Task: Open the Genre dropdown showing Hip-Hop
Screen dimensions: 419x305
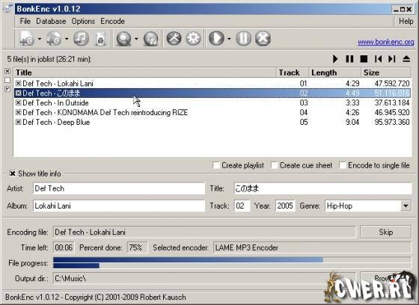Action: point(406,206)
